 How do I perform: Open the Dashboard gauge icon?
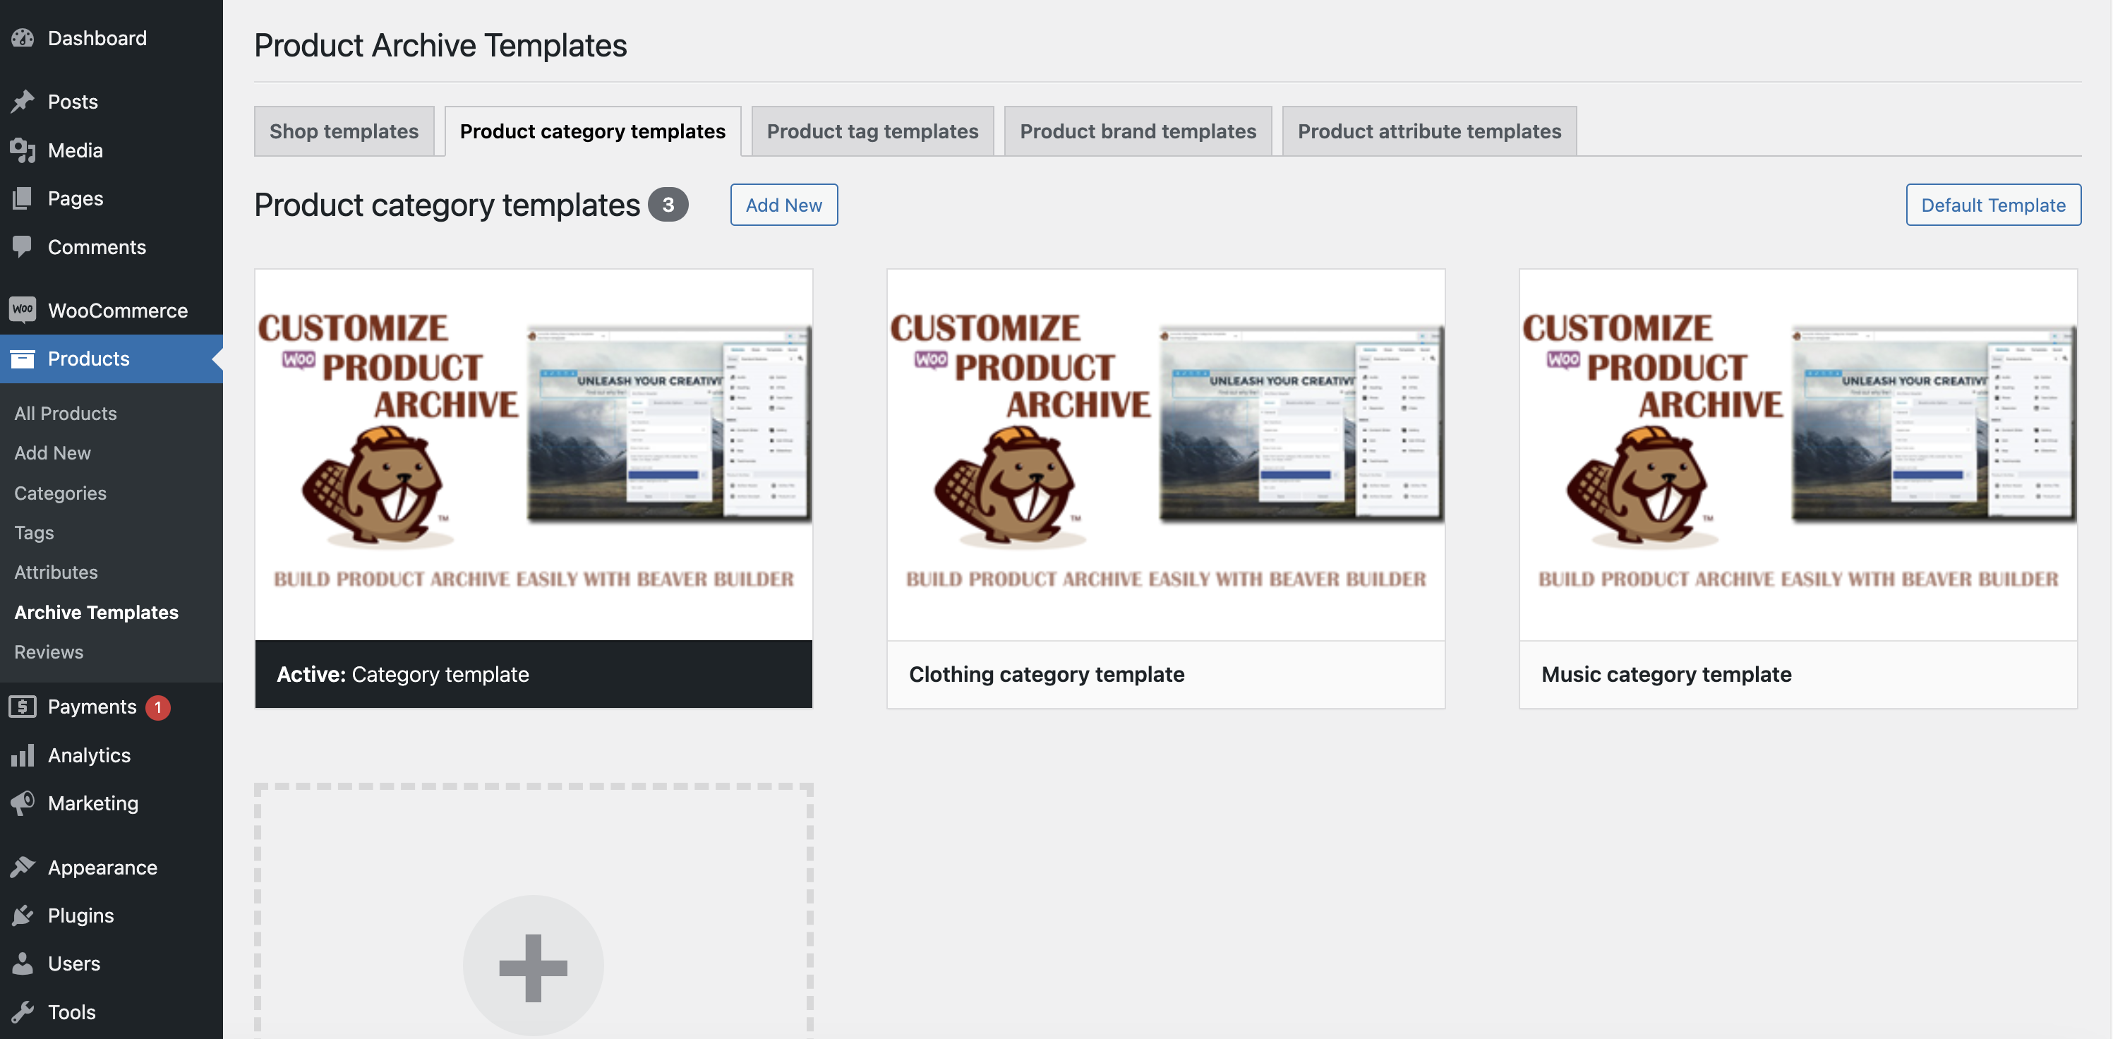pos(23,37)
